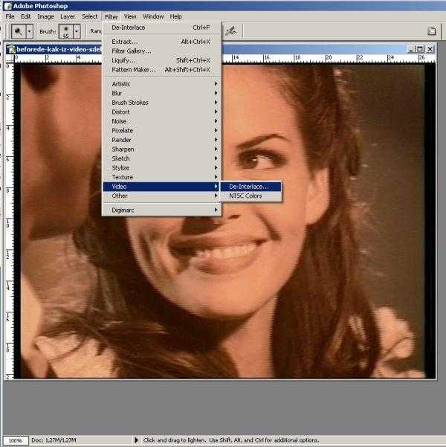
Task: Expand the Stylize filter submenu
Action: [161, 168]
